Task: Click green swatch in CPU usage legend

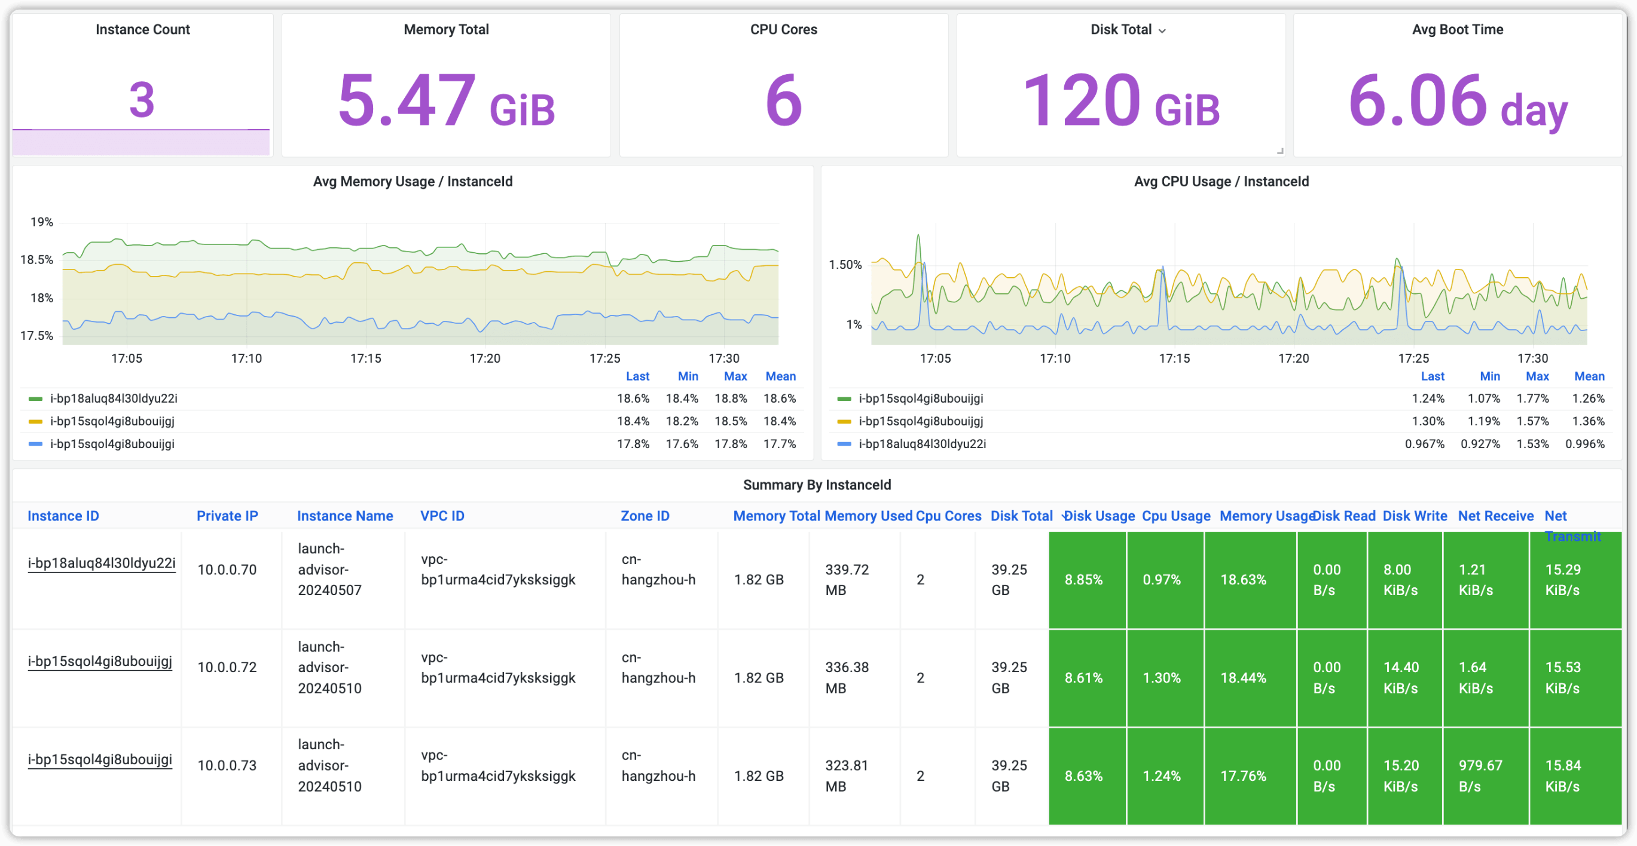Action: 844,399
